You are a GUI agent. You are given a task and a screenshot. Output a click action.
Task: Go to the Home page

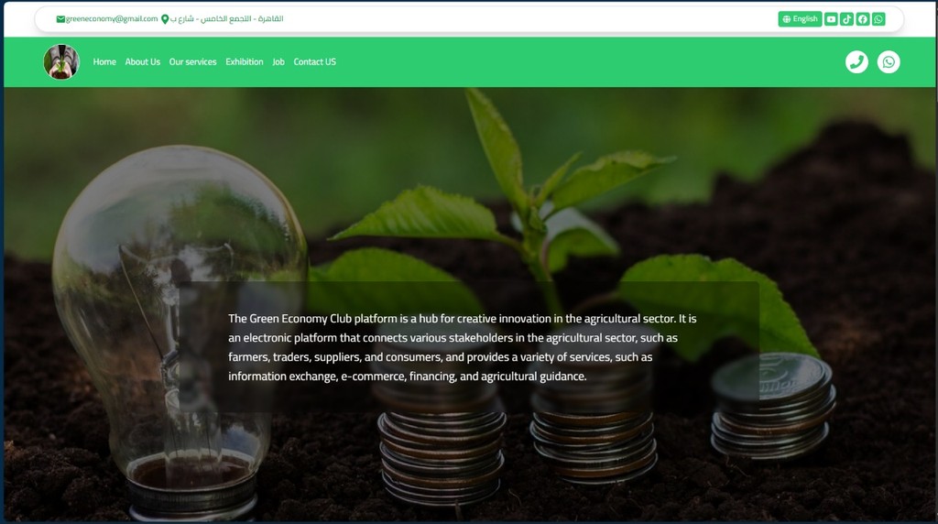click(104, 61)
